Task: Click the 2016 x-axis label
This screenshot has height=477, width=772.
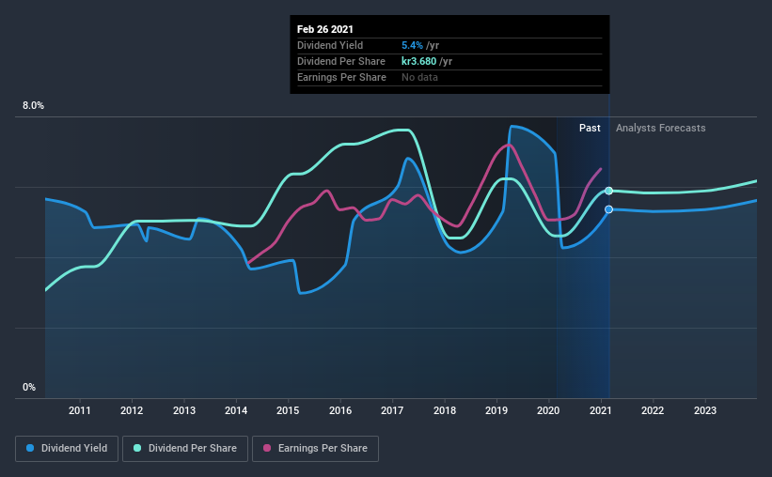Action: coord(340,410)
